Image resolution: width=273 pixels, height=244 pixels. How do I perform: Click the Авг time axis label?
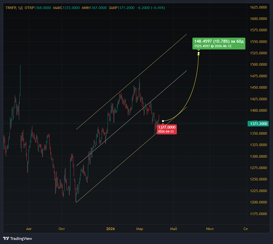(x=29, y=229)
